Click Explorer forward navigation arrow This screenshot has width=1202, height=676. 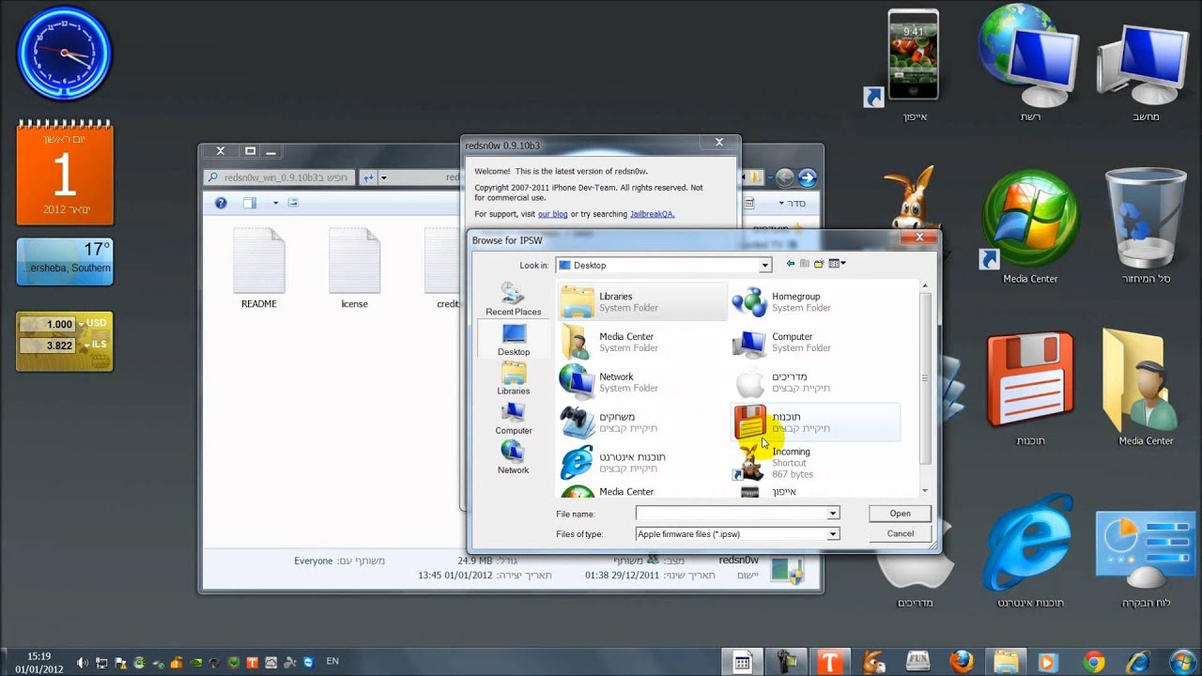(807, 177)
